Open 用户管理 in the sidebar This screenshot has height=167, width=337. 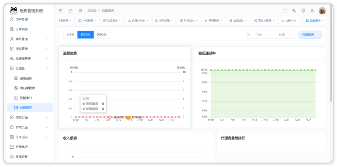30,19
